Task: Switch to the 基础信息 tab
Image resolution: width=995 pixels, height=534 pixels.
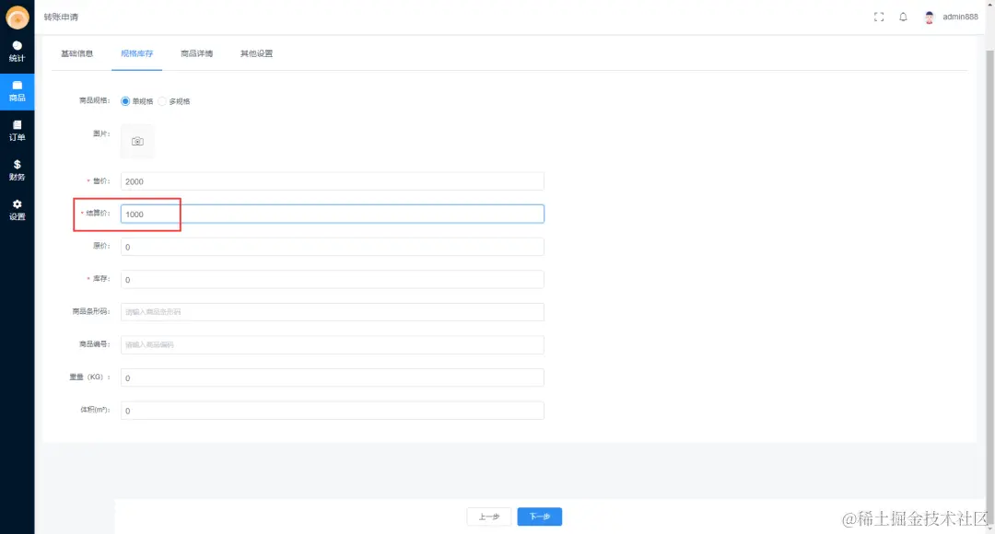Action: pyautogui.click(x=76, y=53)
